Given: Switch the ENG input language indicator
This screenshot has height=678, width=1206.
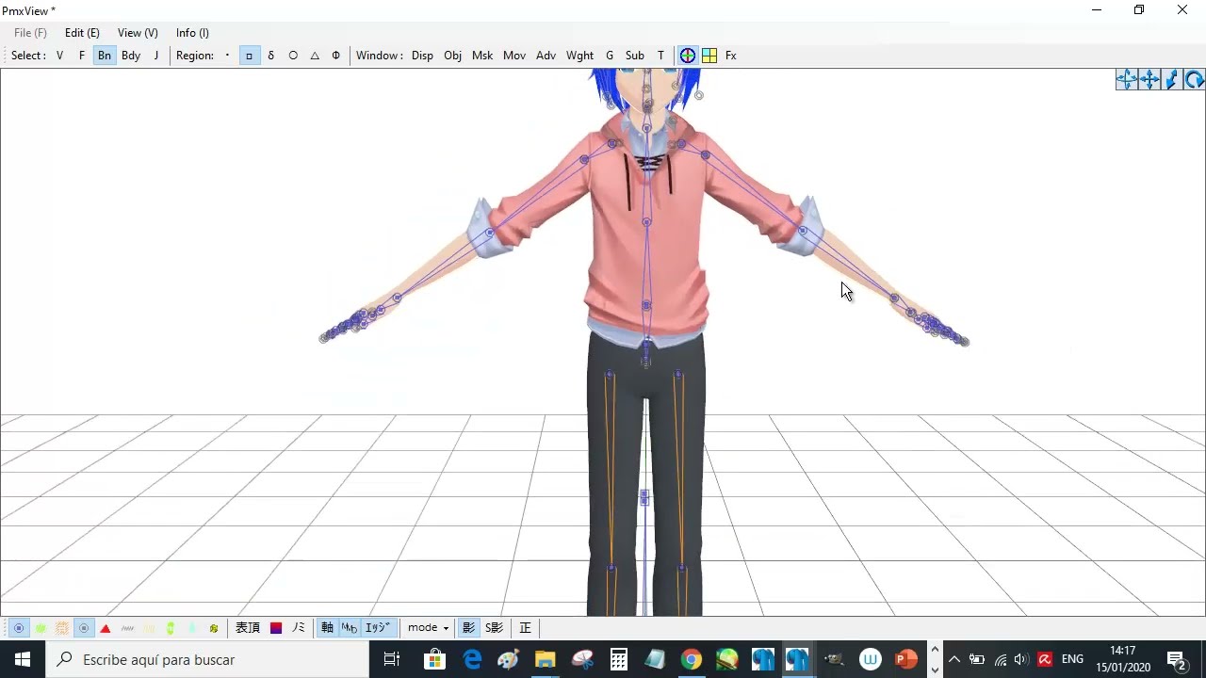Looking at the screenshot, I should (x=1072, y=659).
